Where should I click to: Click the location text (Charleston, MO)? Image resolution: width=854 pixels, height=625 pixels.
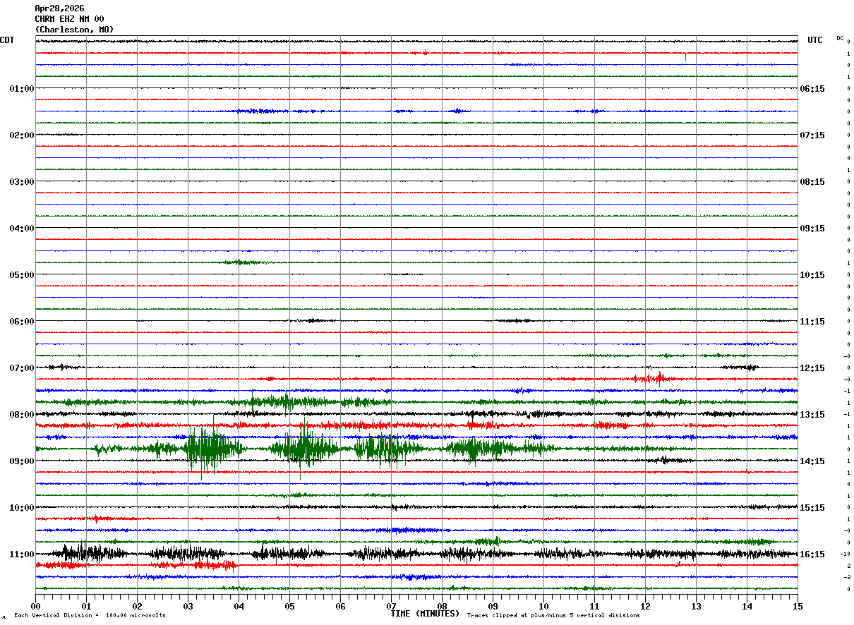[74, 30]
